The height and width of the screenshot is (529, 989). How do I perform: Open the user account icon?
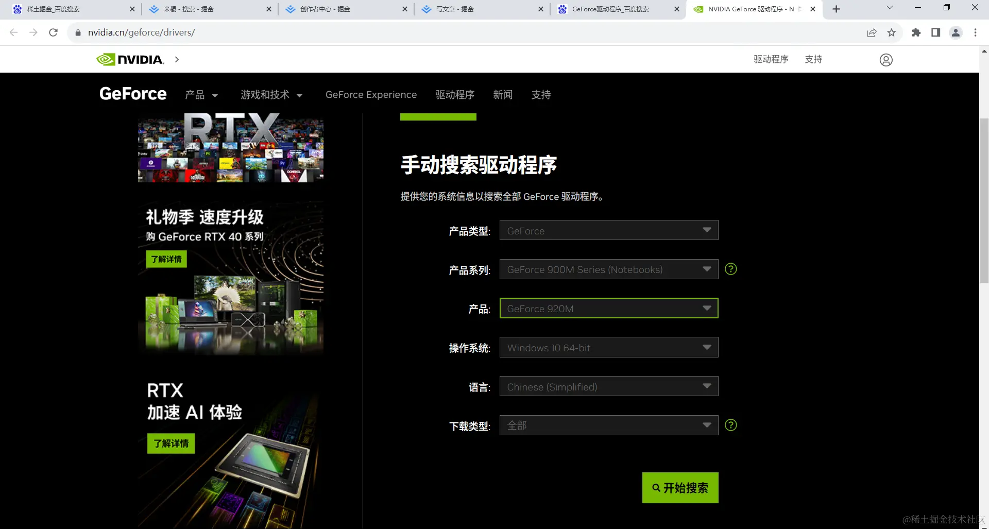(886, 60)
